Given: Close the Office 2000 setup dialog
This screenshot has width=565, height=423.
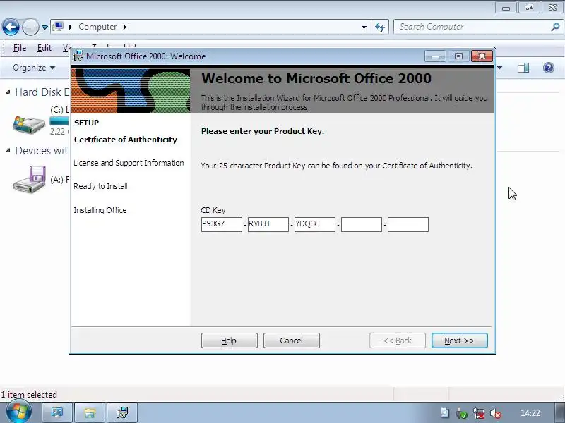Looking at the screenshot, I should tap(482, 56).
